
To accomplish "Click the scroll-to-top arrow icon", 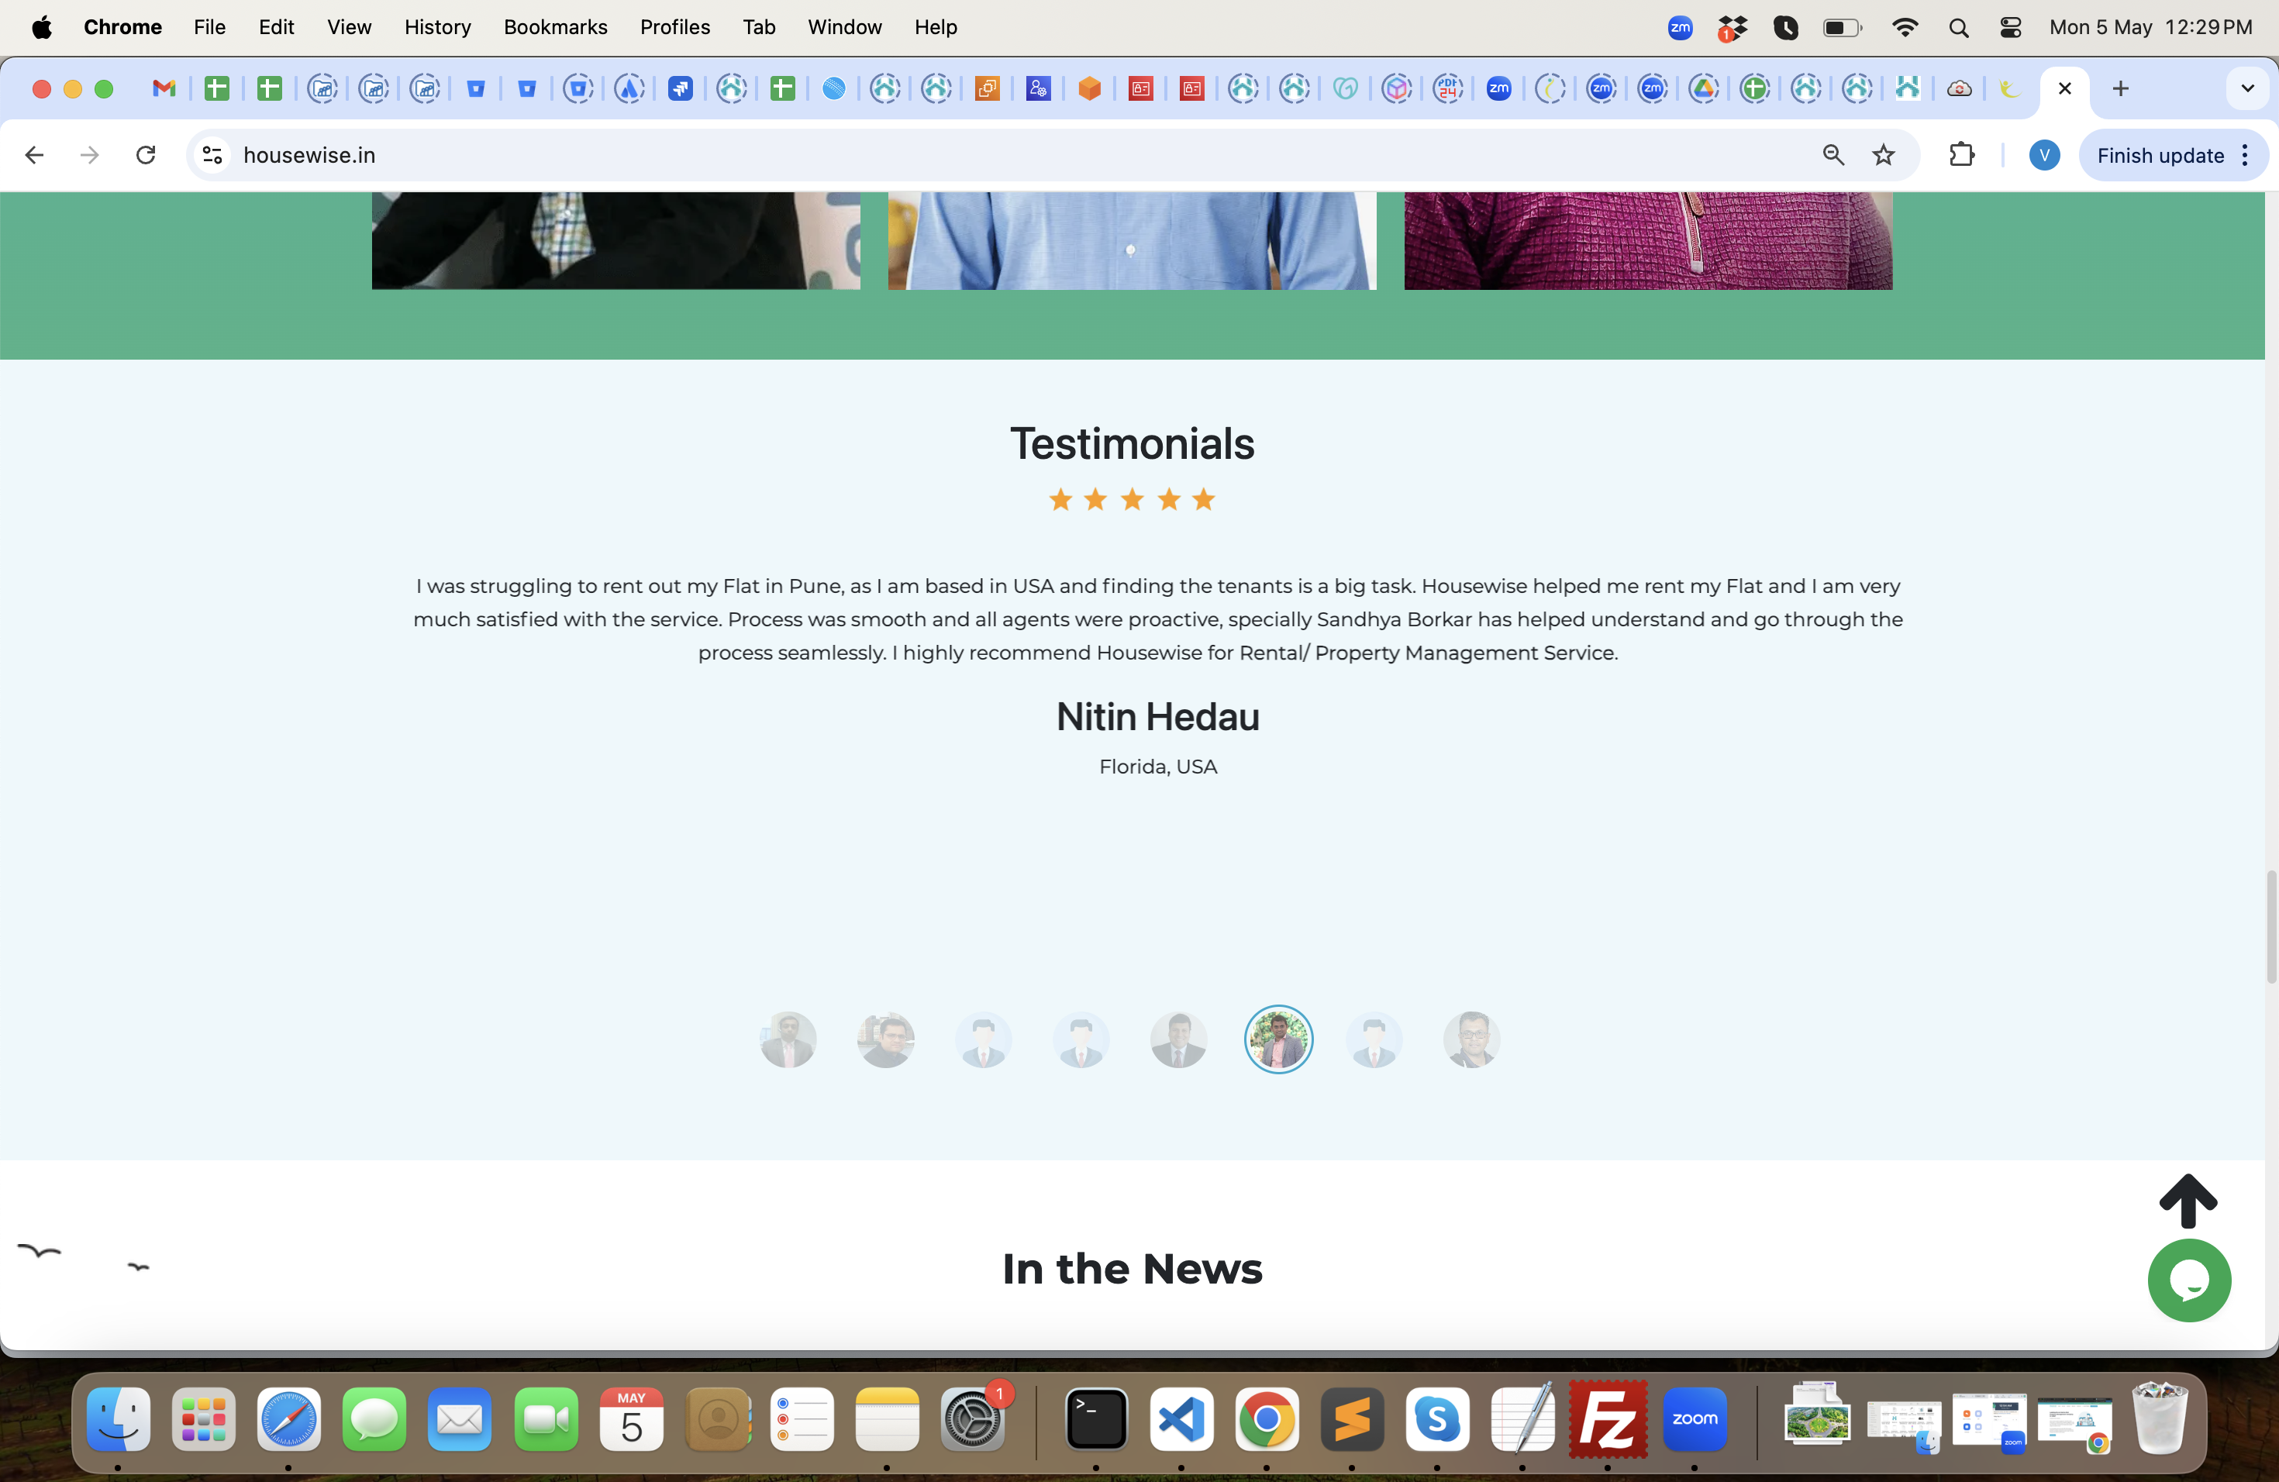I will (2188, 1201).
